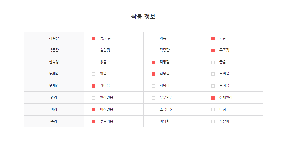The height and width of the screenshot is (142, 285).
Task: Check the 조금비침 box
Action: coord(153,110)
